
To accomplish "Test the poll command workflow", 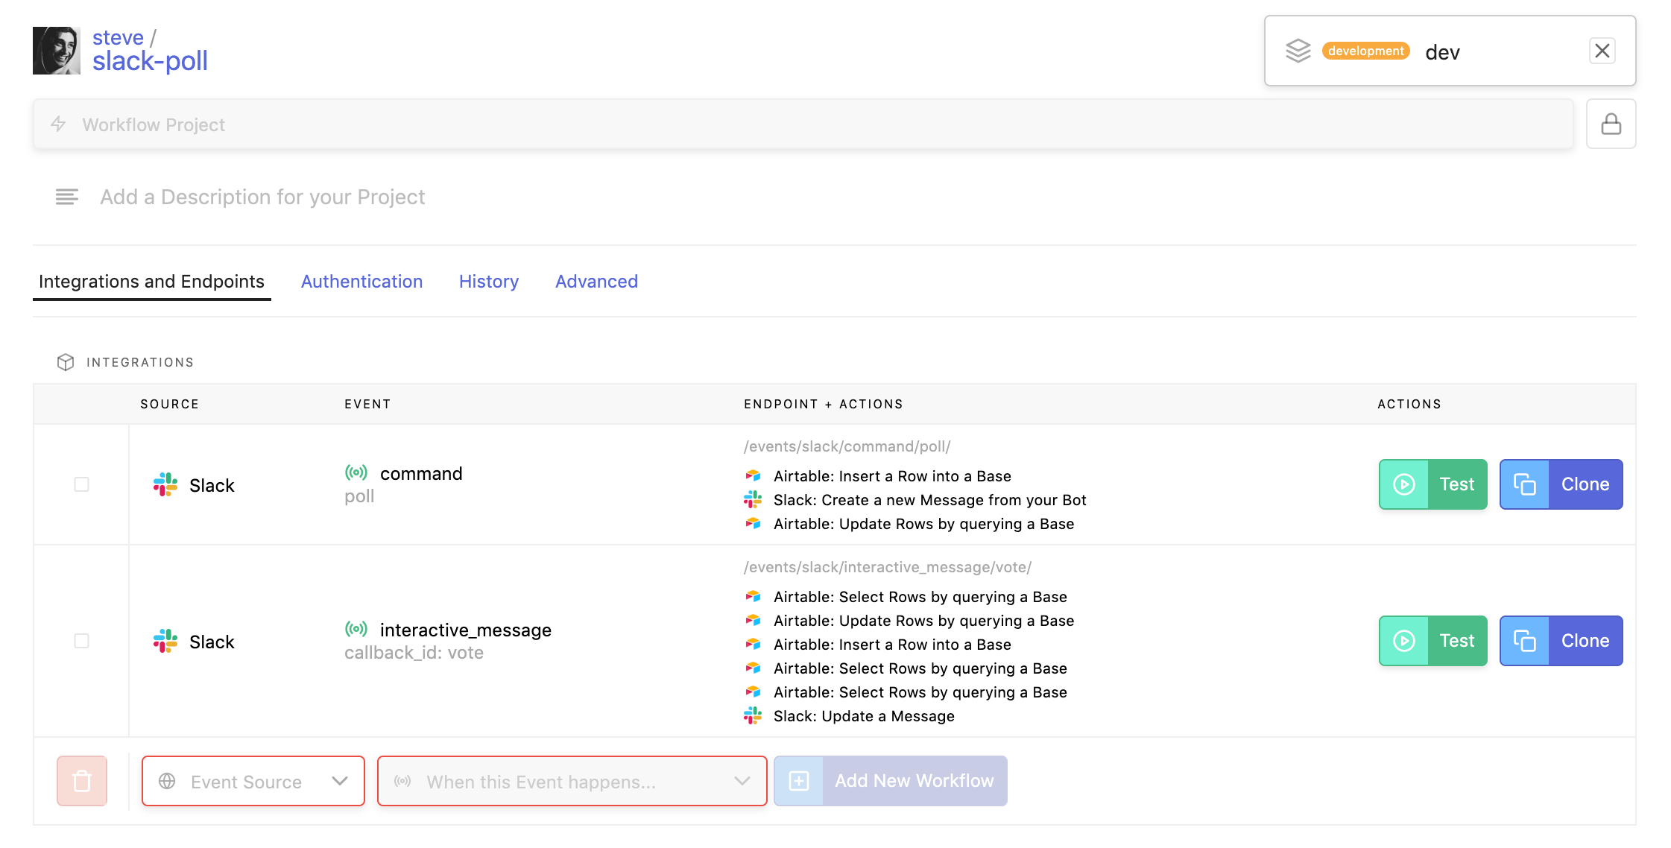I will 1432,484.
